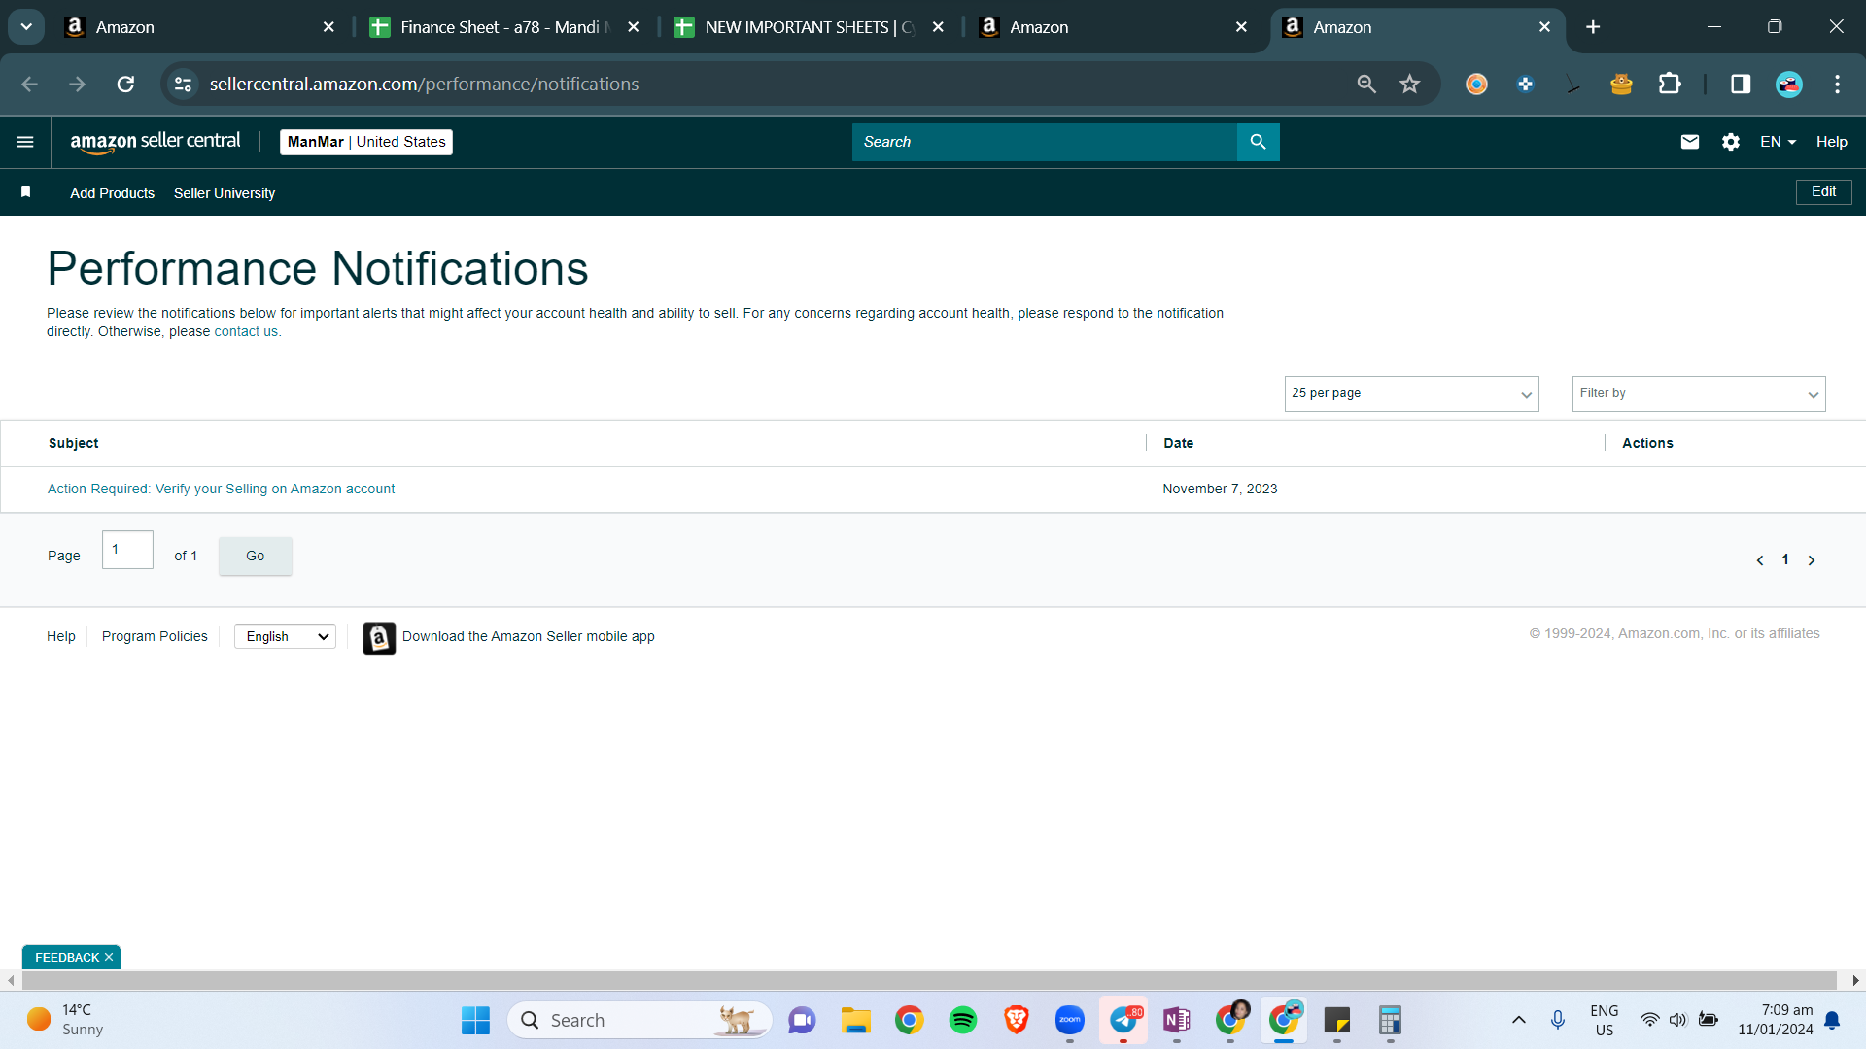Screen dimensions: 1866x1049
Task: Expand the 25 per page dropdown
Action: (x=1411, y=393)
